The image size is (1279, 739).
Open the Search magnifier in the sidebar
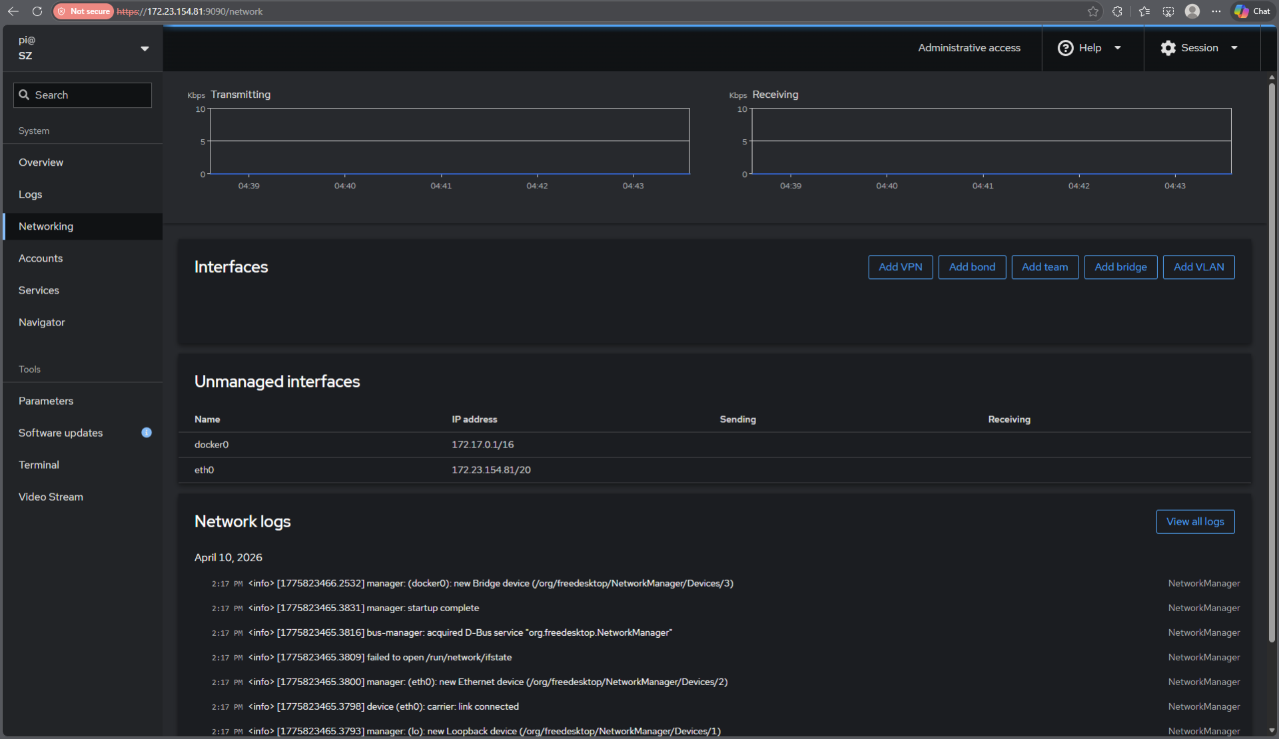tap(25, 95)
